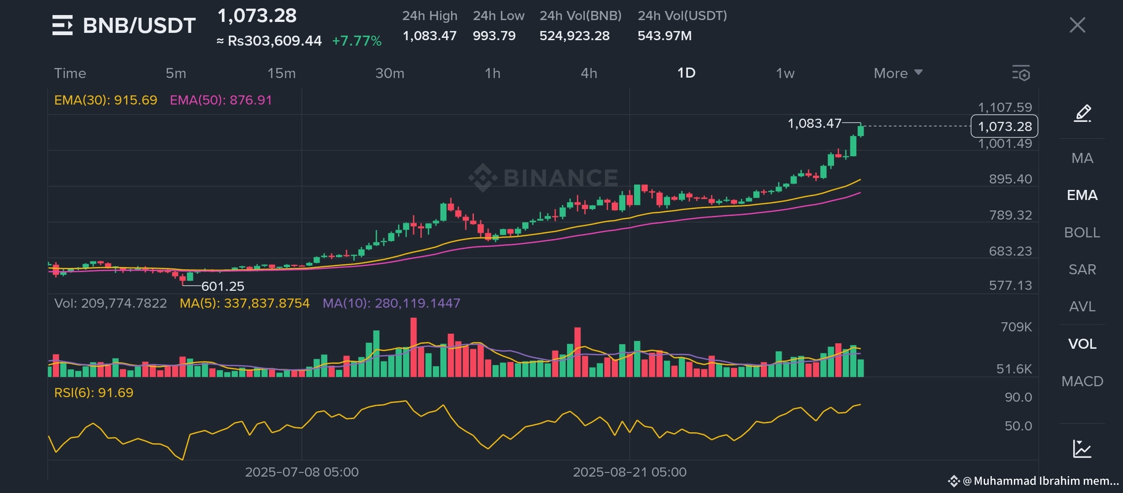
Task: Select the 1h interval
Action: coord(493,73)
